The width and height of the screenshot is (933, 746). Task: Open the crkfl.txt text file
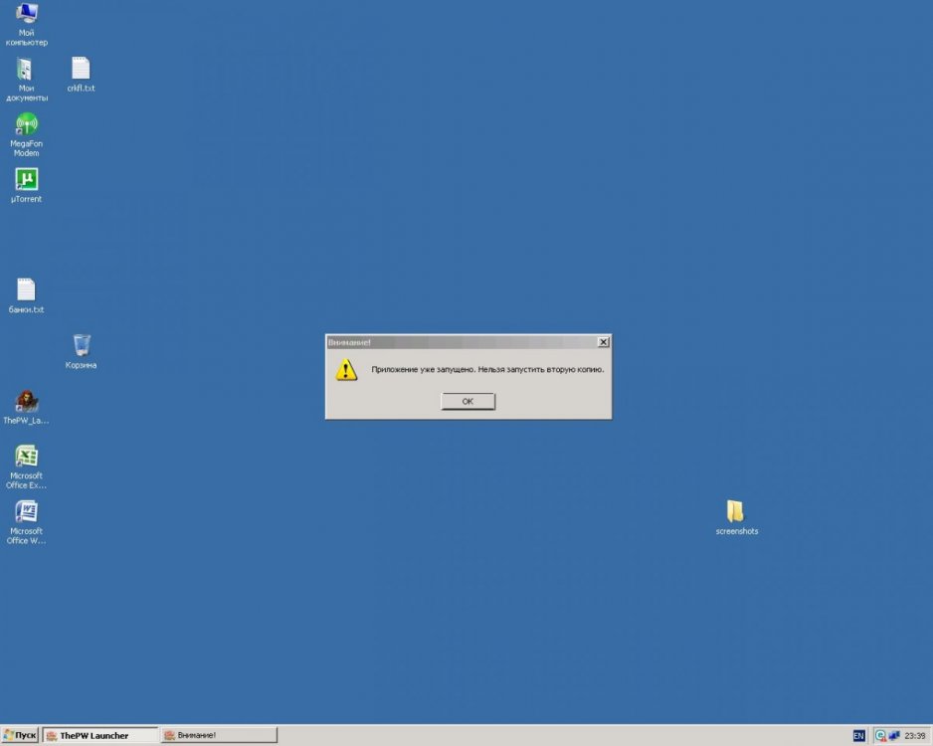click(x=81, y=70)
